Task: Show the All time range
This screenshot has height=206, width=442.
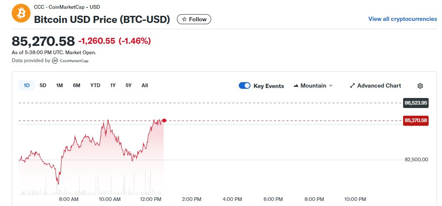Action: tap(145, 85)
